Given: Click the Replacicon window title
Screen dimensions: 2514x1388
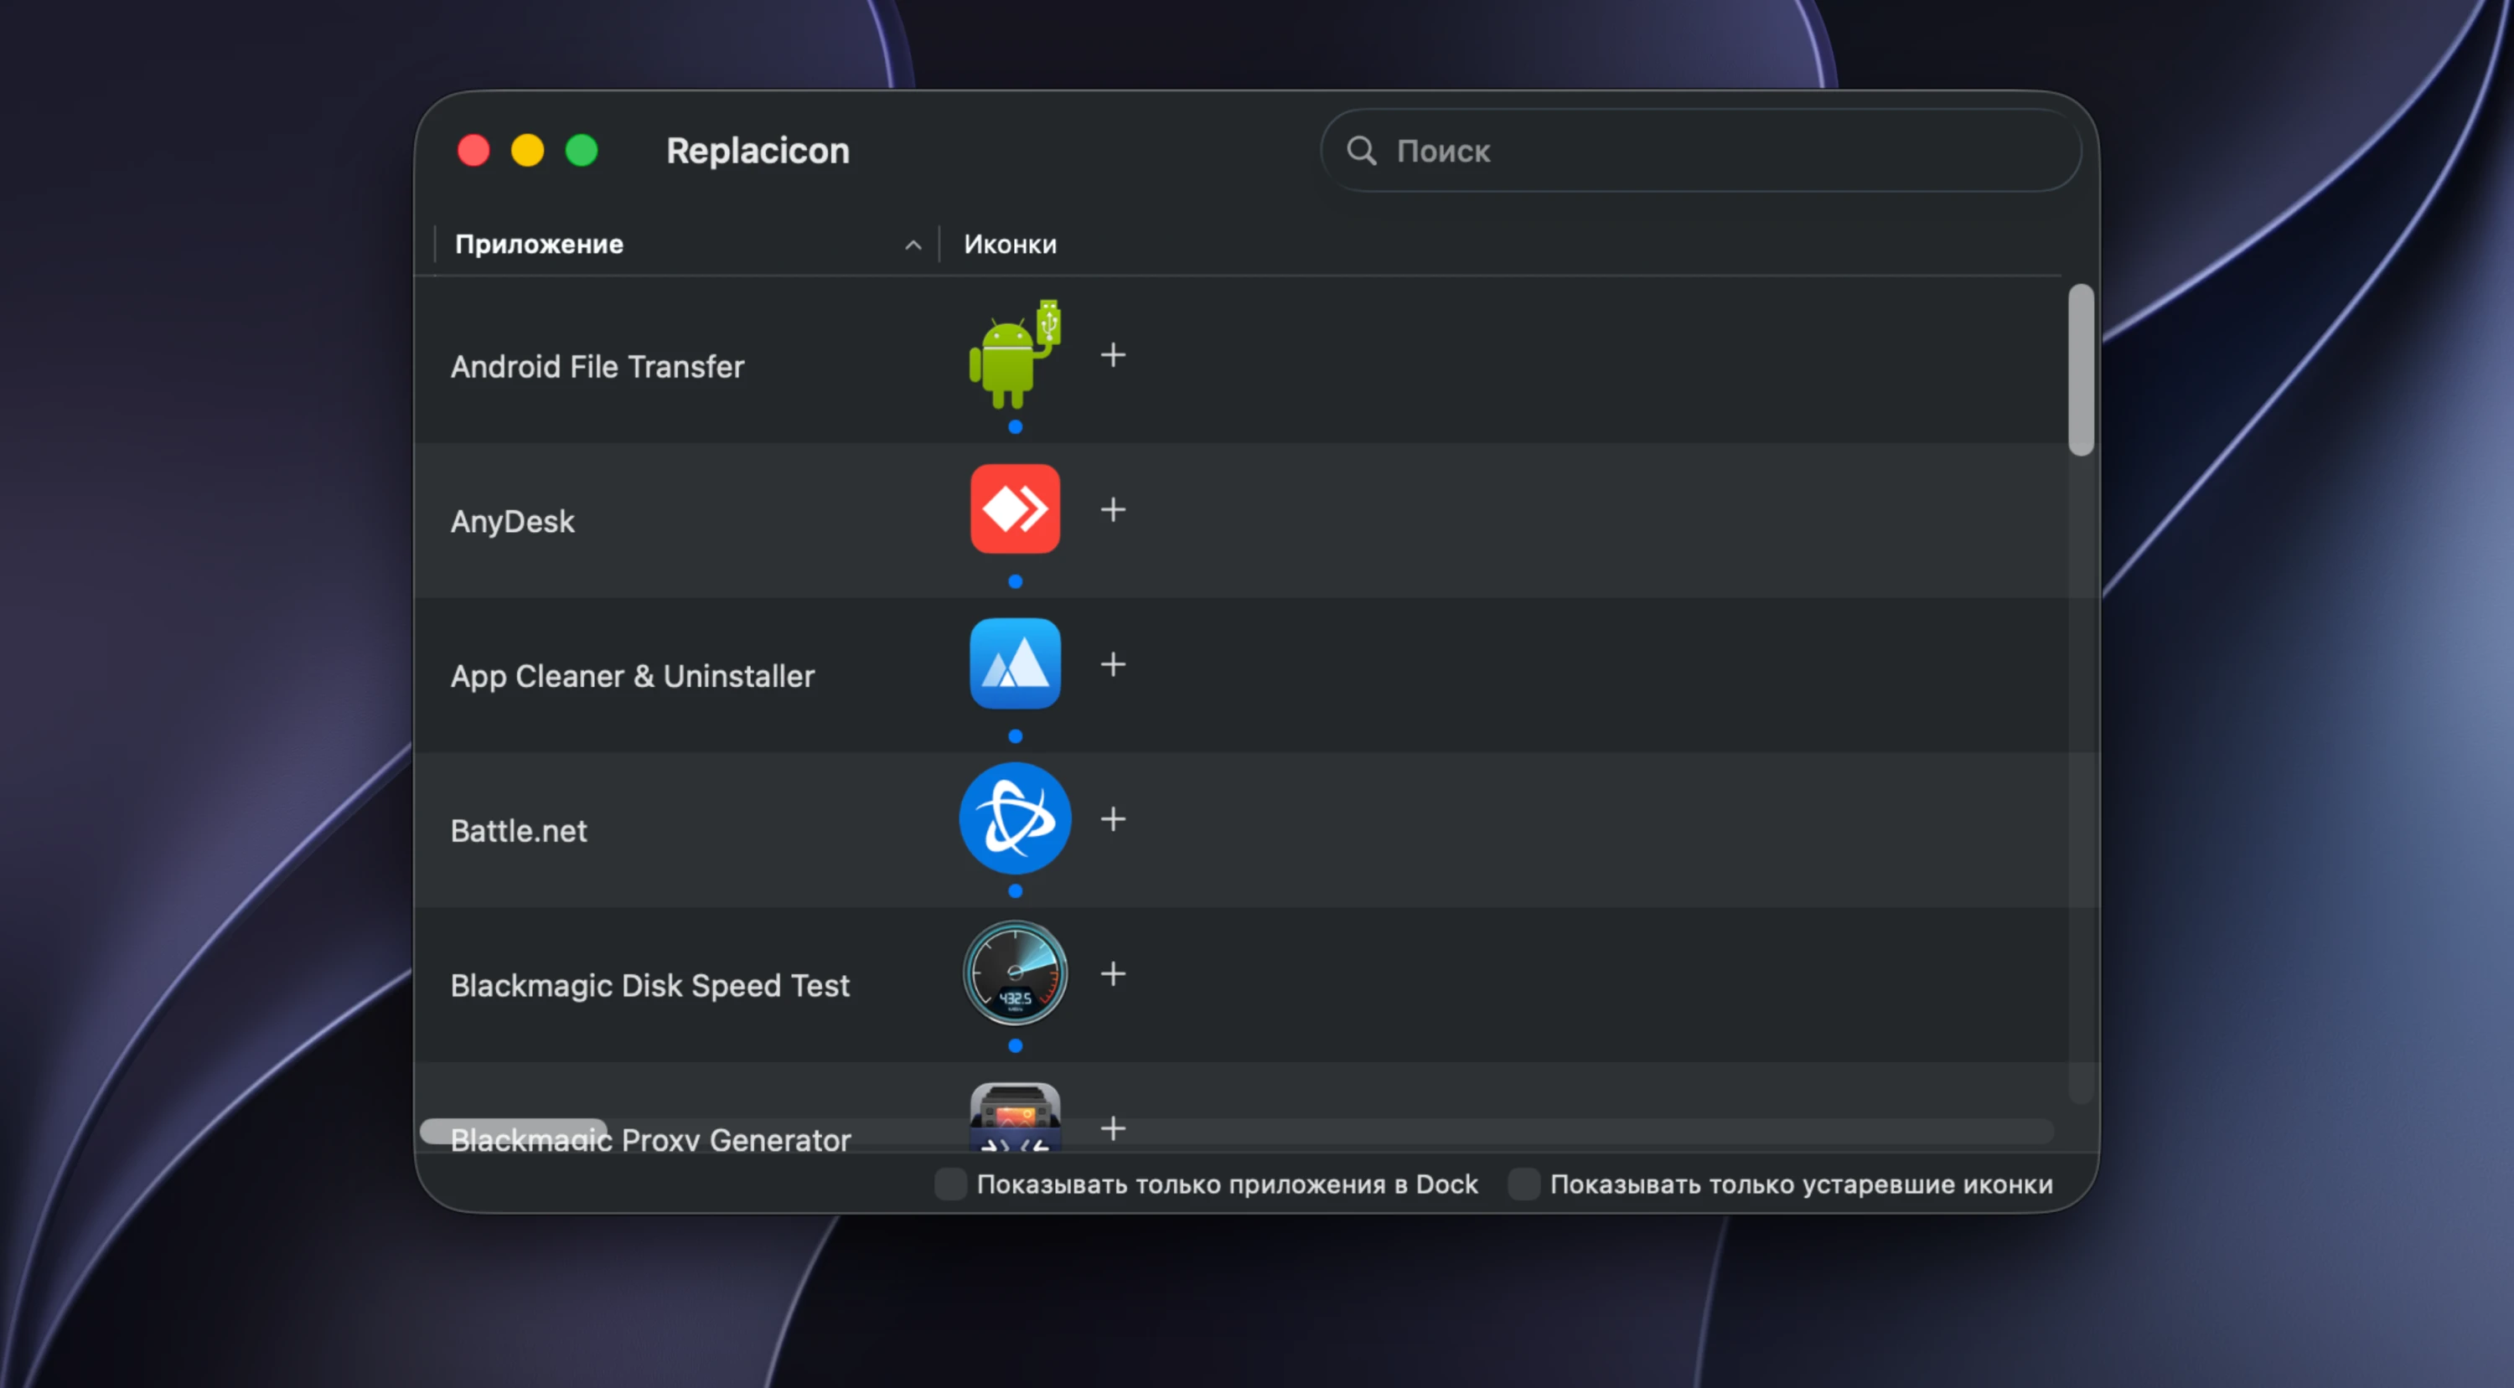Looking at the screenshot, I should 758,150.
